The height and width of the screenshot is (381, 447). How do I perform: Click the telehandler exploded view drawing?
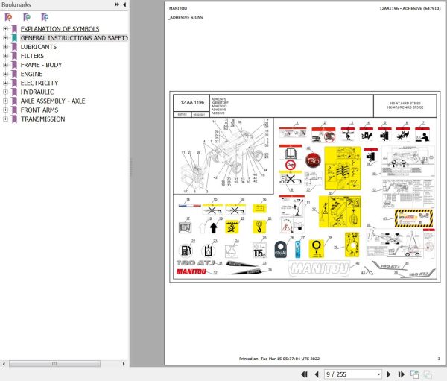pos(223,156)
